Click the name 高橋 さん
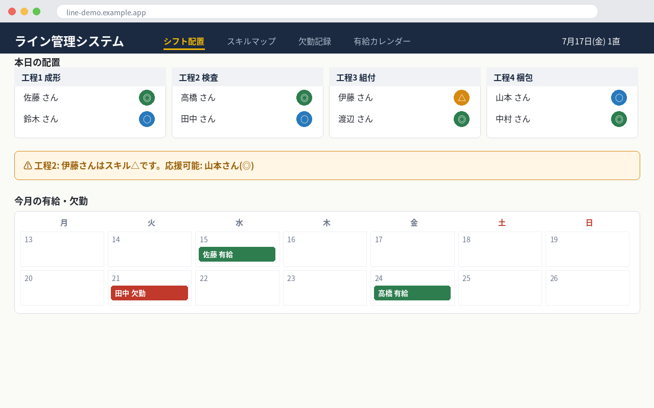This screenshot has height=408, width=654. pos(198,97)
